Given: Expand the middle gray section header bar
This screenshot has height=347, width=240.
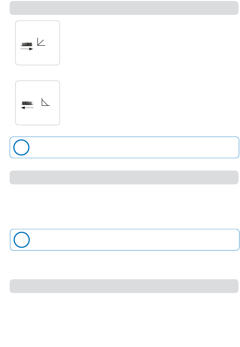Looking at the screenshot, I should pyautogui.click(x=124, y=177).
